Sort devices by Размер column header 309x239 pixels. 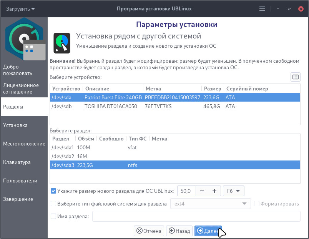pyautogui.click(x=213, y=89)
